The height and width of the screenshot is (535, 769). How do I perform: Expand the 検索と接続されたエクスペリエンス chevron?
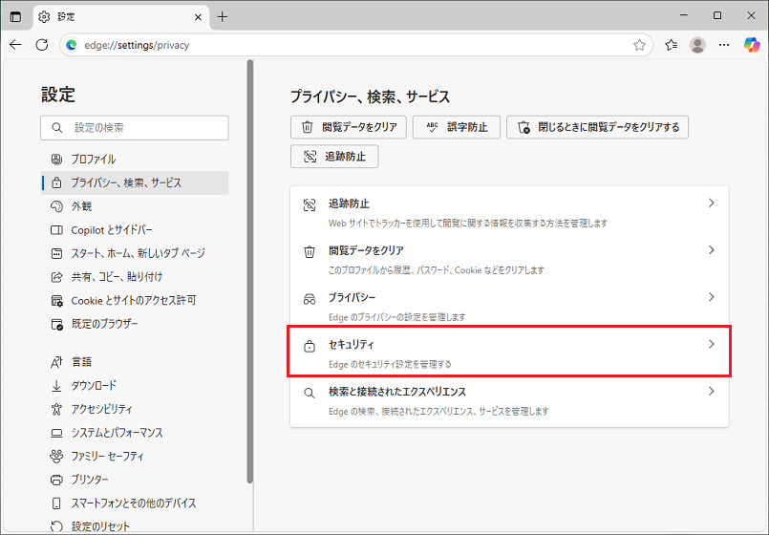tap(711, 392)
